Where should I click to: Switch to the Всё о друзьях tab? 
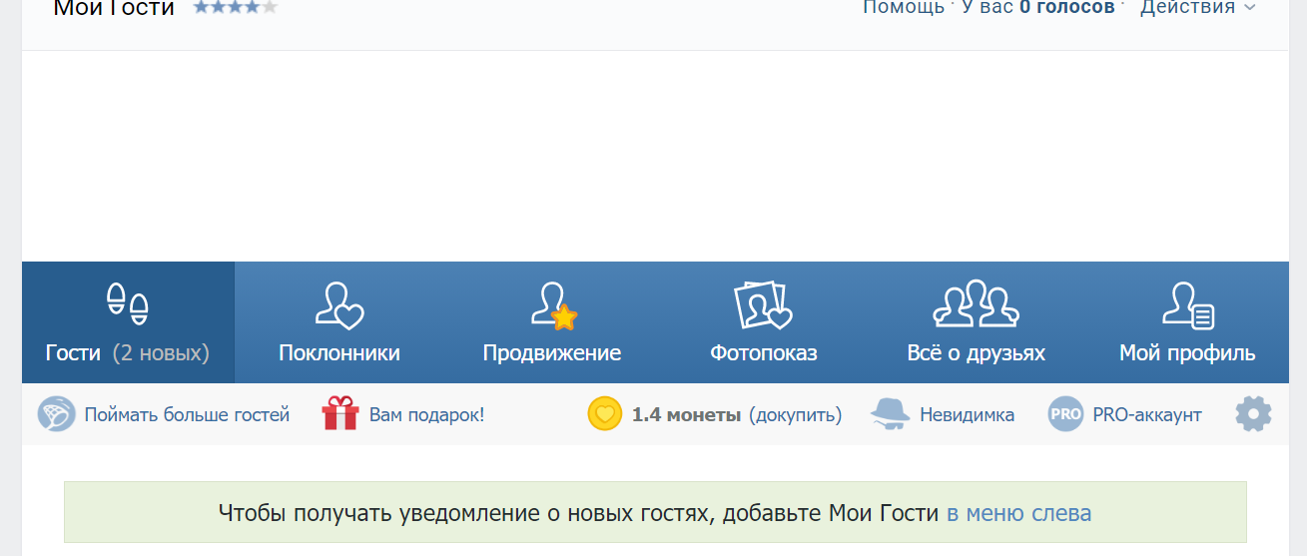(x=976, y=352)
